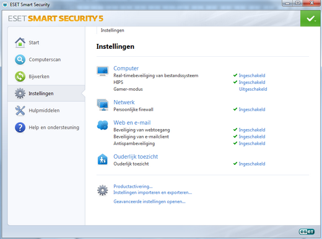Toggle Gamer-modus Uitgeschakeld status
This screenshot has height=239, width=322.
(253, 89)
